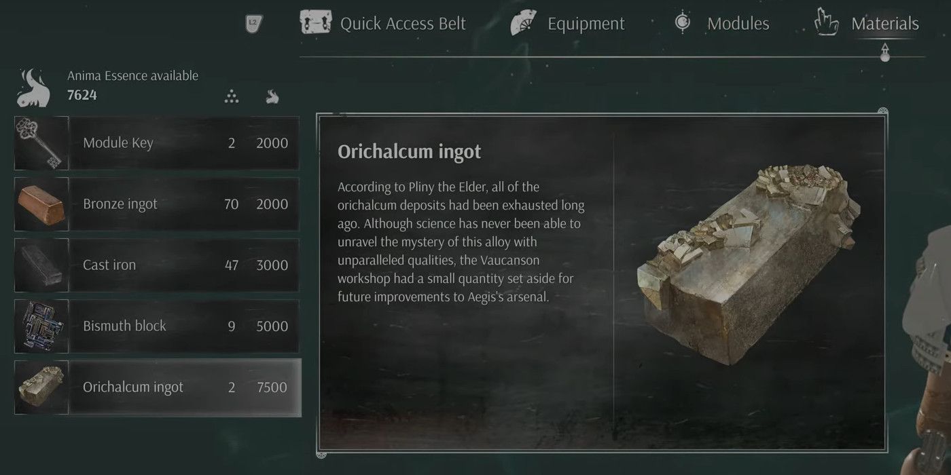Screen dimensions: 951x475
Task: Click the Modules compass icon
Action: click(x=681, y=21)
